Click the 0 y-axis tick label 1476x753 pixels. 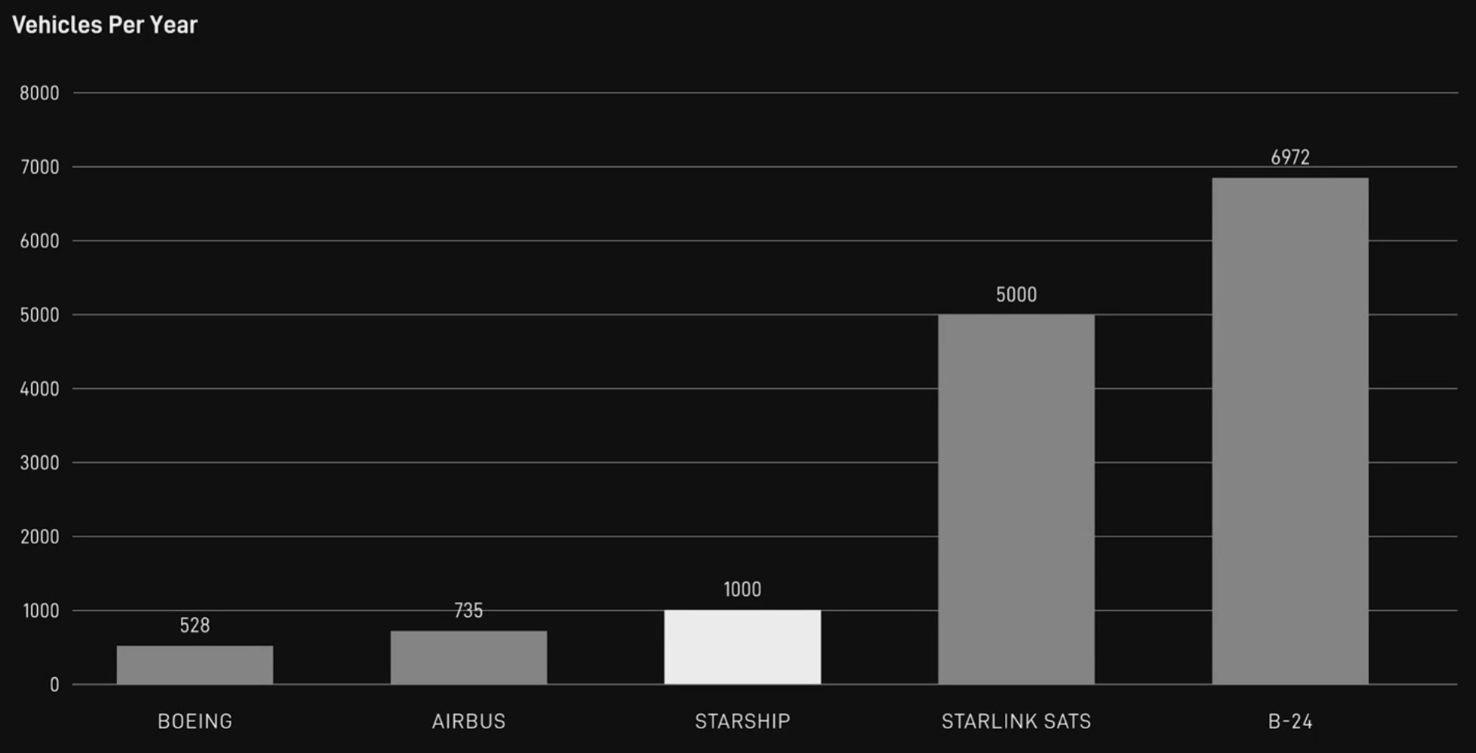54,685
